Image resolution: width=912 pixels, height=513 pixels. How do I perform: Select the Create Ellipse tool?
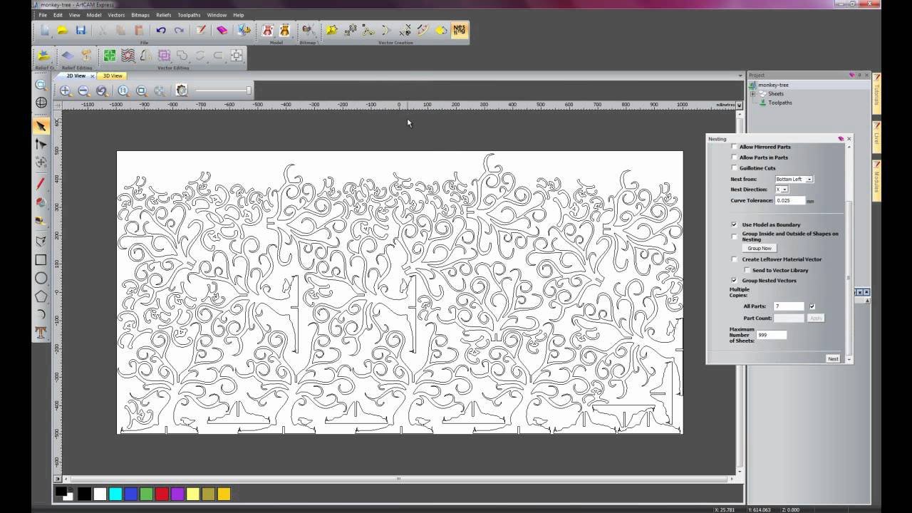click(41, 279)
